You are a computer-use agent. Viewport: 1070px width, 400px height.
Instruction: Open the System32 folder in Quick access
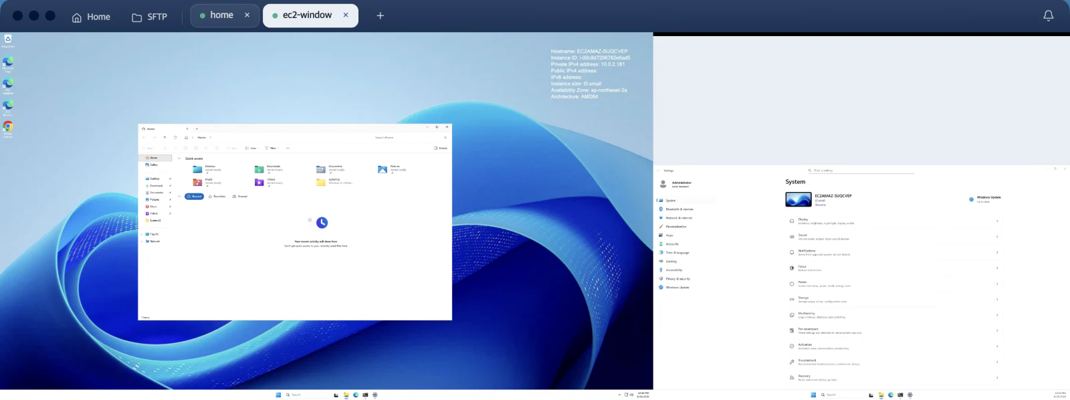[334, 182]
